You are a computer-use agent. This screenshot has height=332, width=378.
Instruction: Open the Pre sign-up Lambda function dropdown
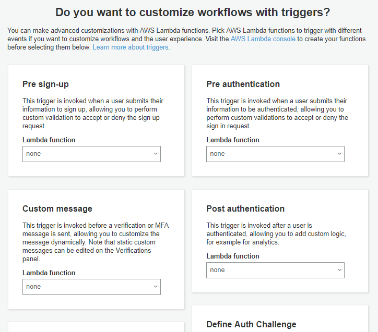point(91,154)
